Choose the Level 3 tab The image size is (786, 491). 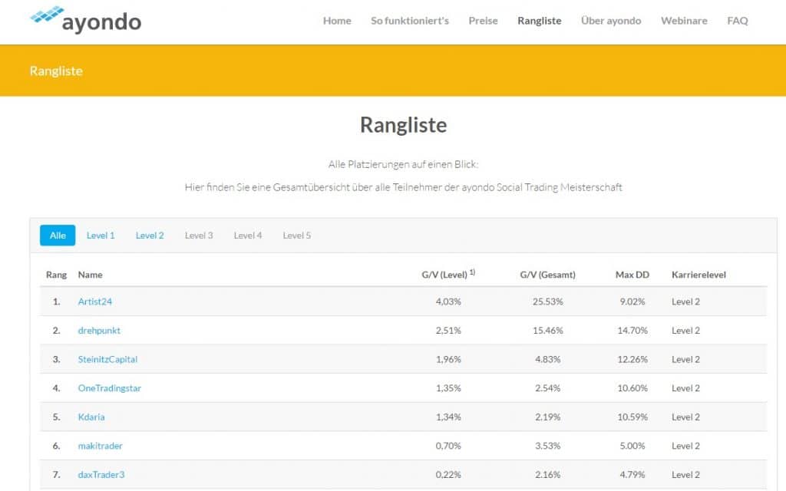[199, 236]
